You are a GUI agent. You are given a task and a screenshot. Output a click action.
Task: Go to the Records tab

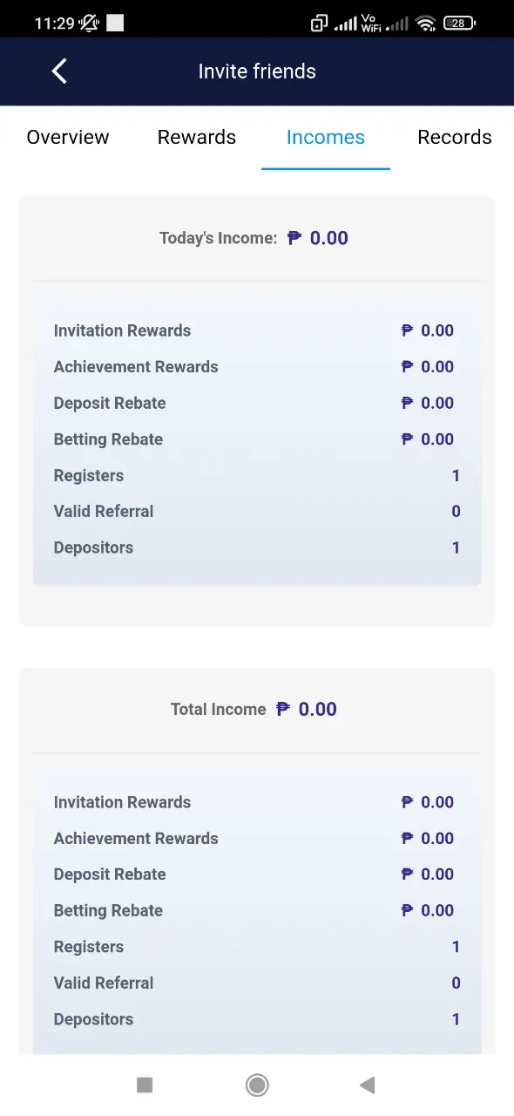pos(455,138)
